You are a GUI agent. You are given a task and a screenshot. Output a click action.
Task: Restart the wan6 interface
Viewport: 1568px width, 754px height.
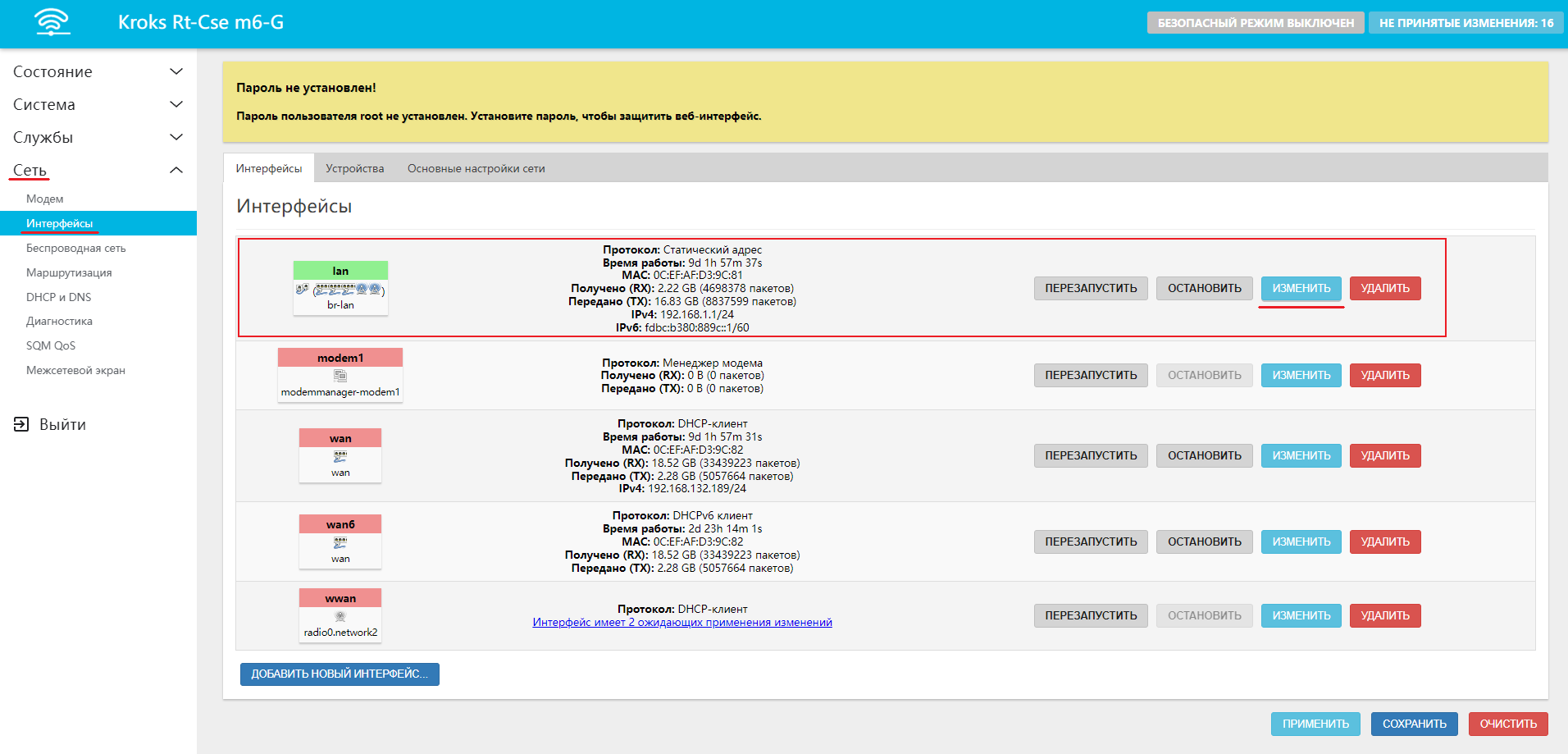1090,542
